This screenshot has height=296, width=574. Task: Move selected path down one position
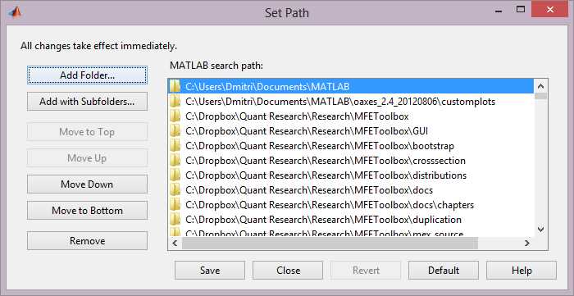click(87, 184)
